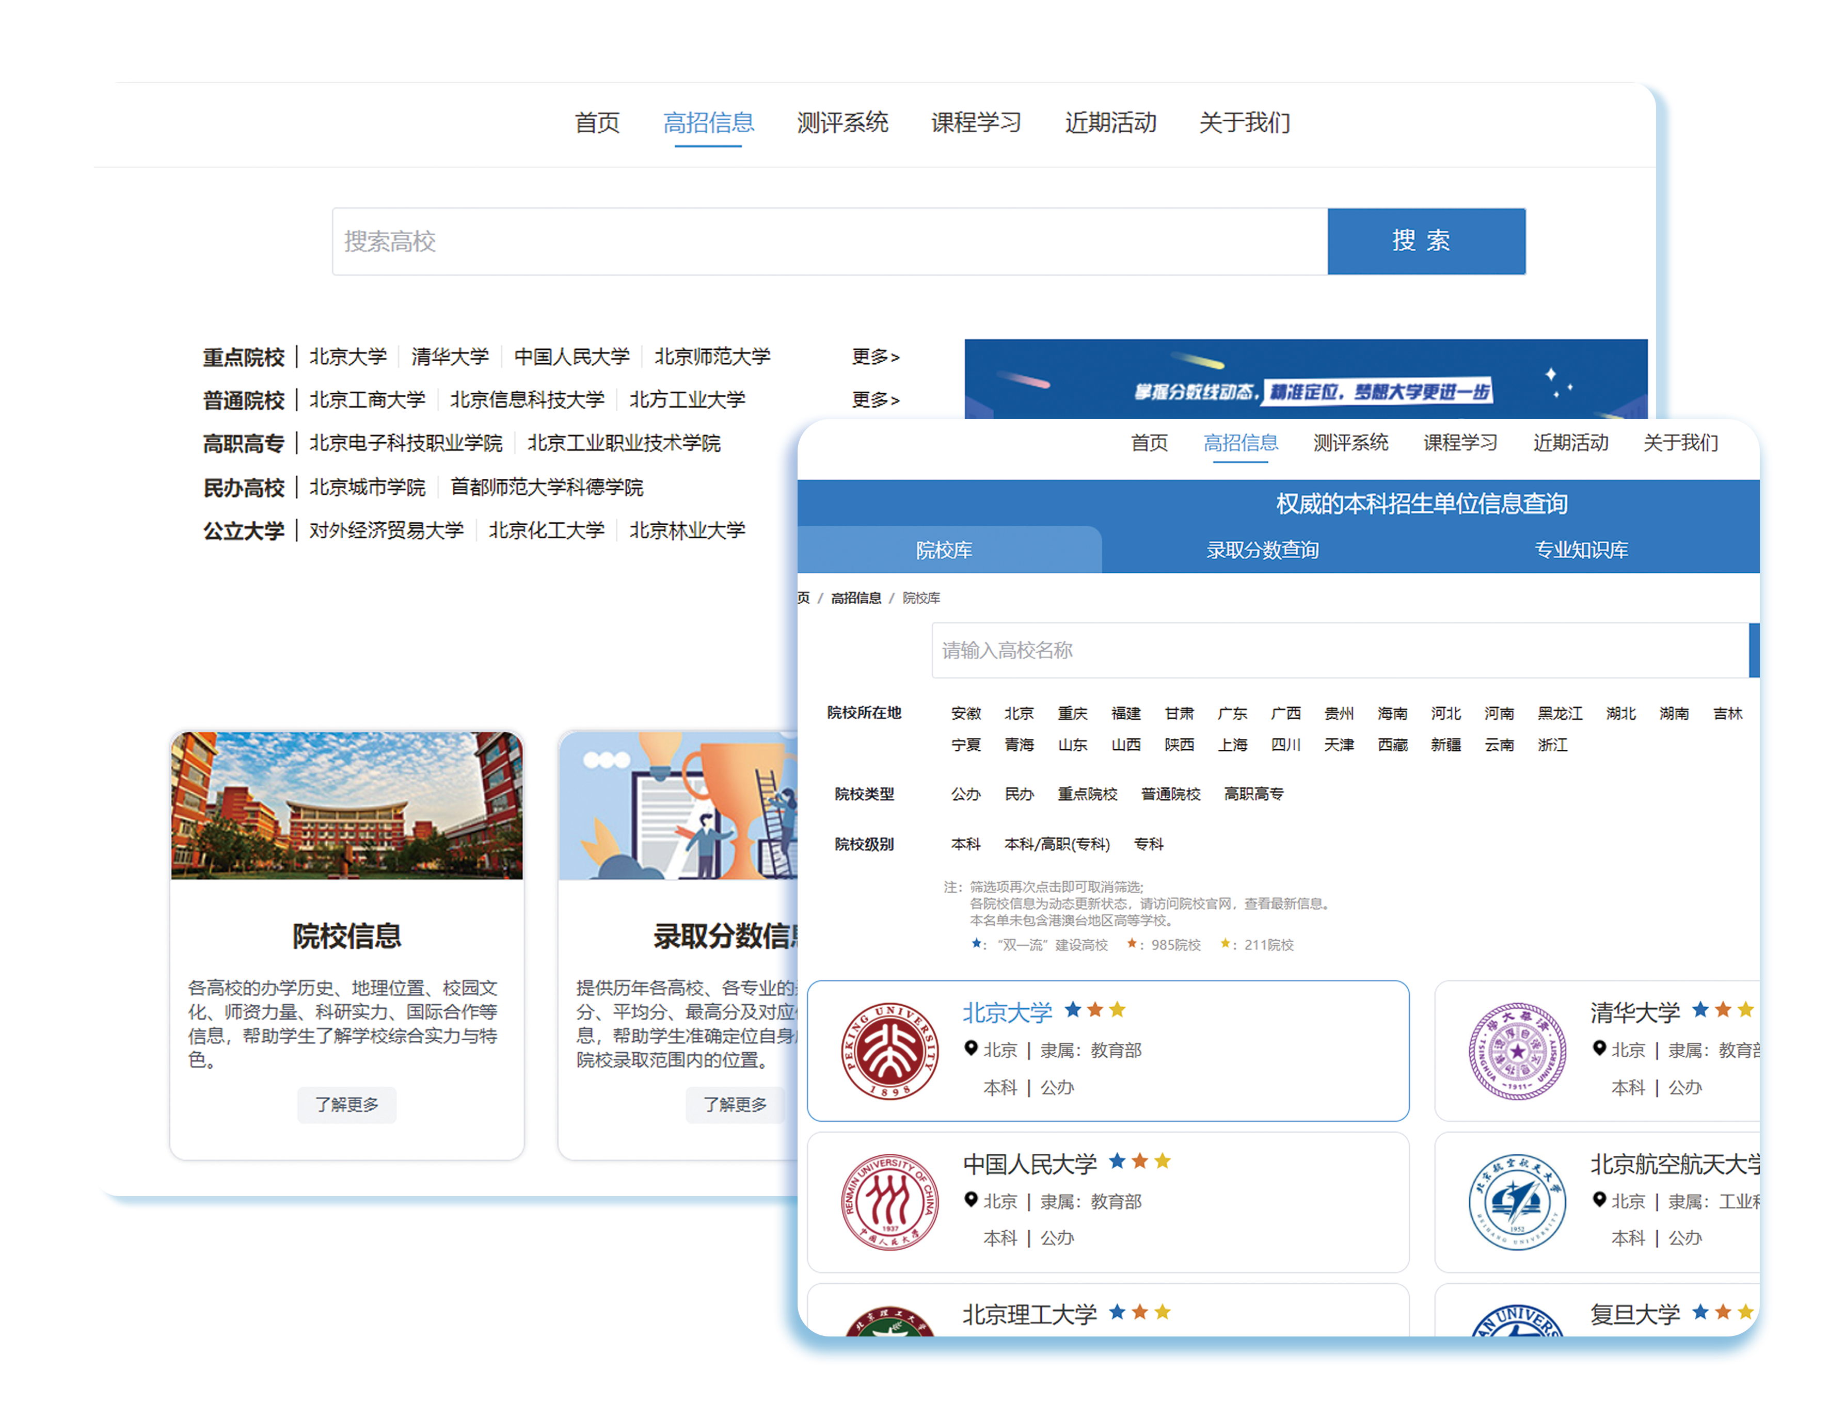Click the campus photo on 院校信息 card
The width and height of the screenshot is (1829, 1402).
pos(346,805)
